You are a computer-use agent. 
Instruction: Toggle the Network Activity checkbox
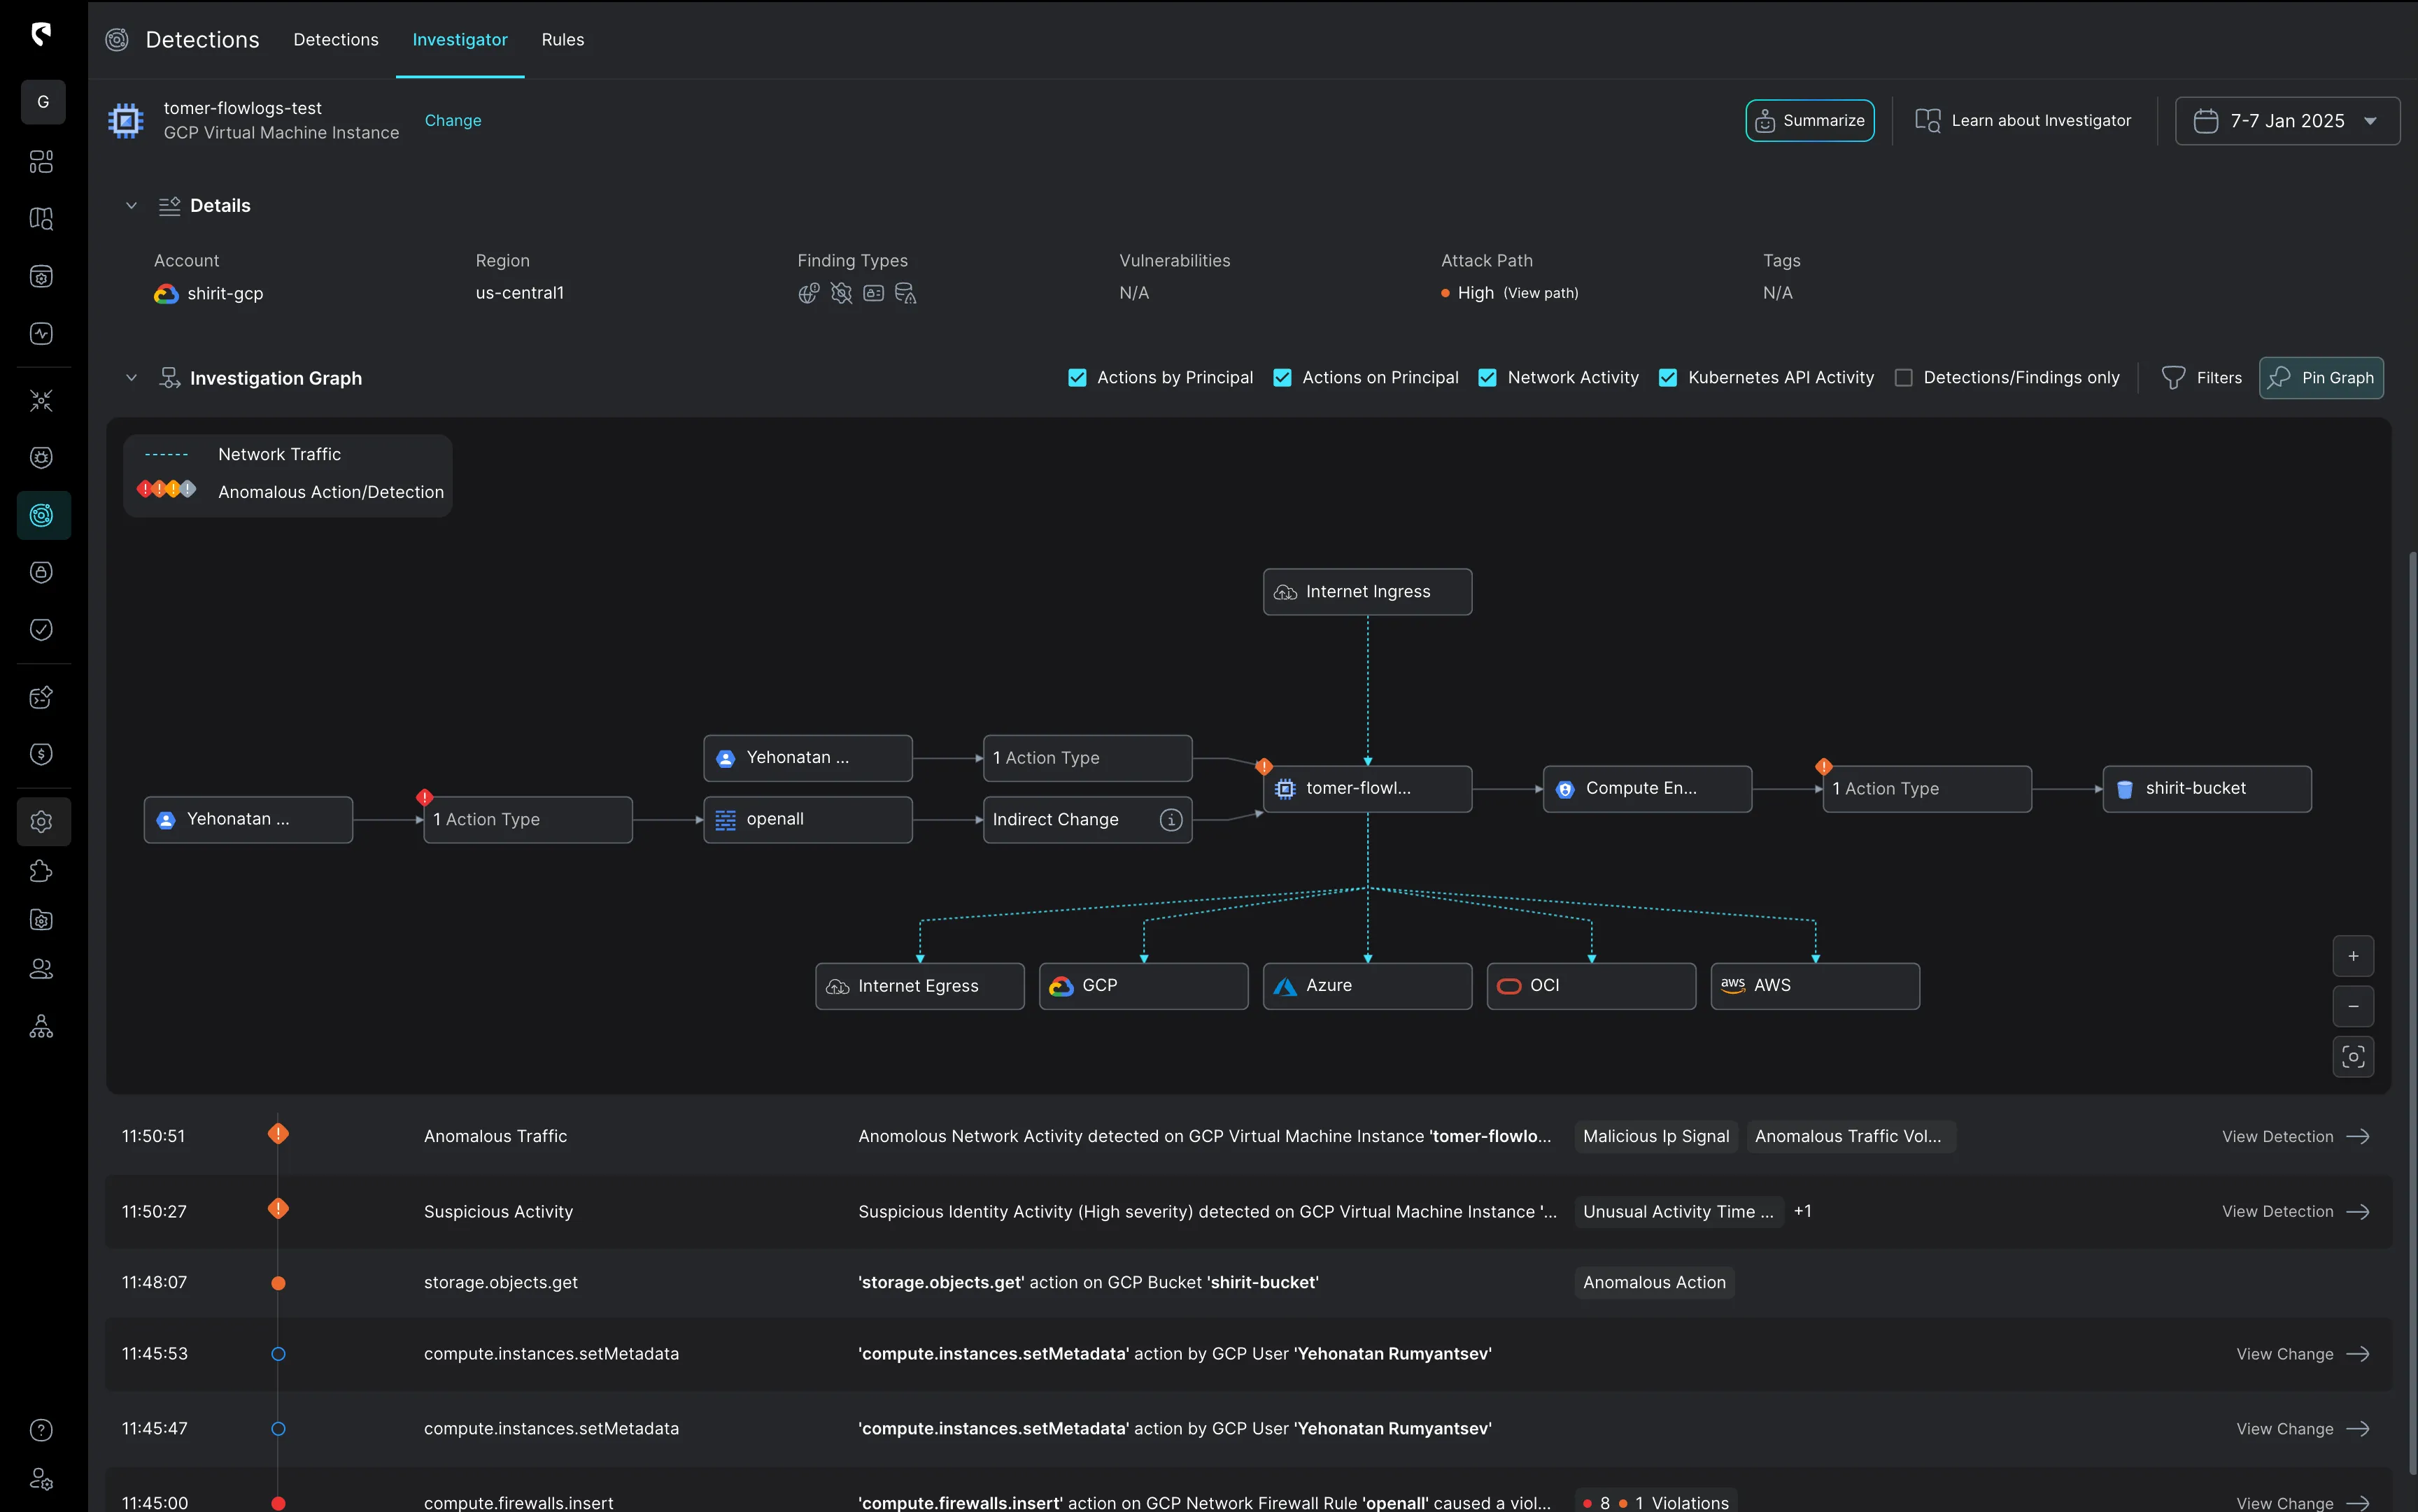(x=1487, y=378)
